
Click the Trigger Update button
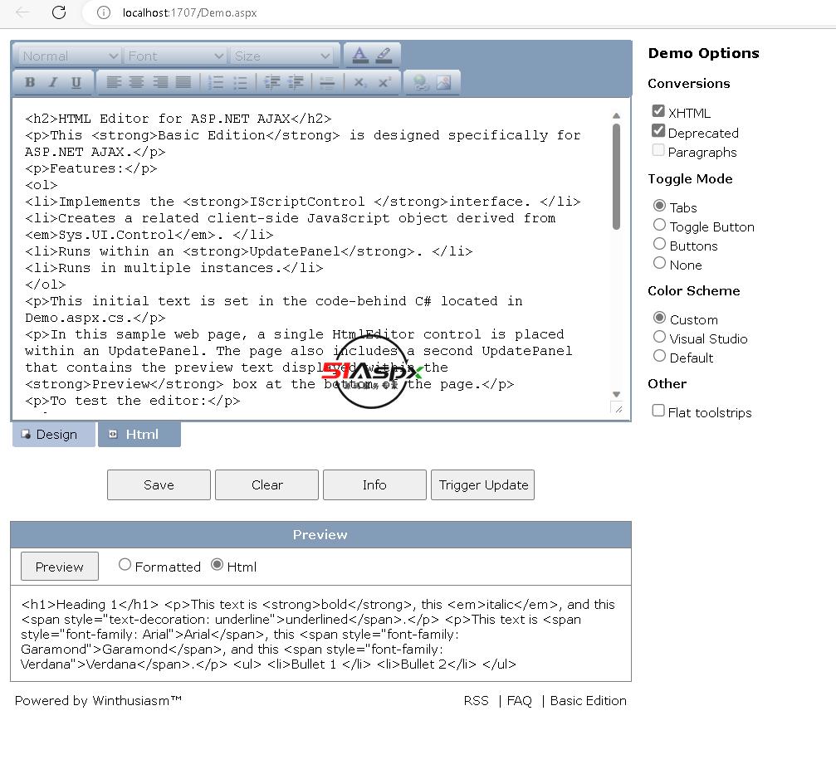coord(482,485)
